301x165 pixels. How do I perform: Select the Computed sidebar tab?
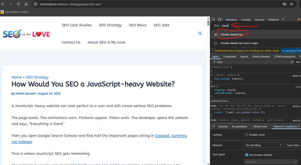229,57
